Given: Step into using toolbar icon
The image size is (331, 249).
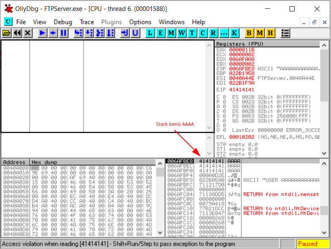Looking at the screenshot, I should point(79,33).
